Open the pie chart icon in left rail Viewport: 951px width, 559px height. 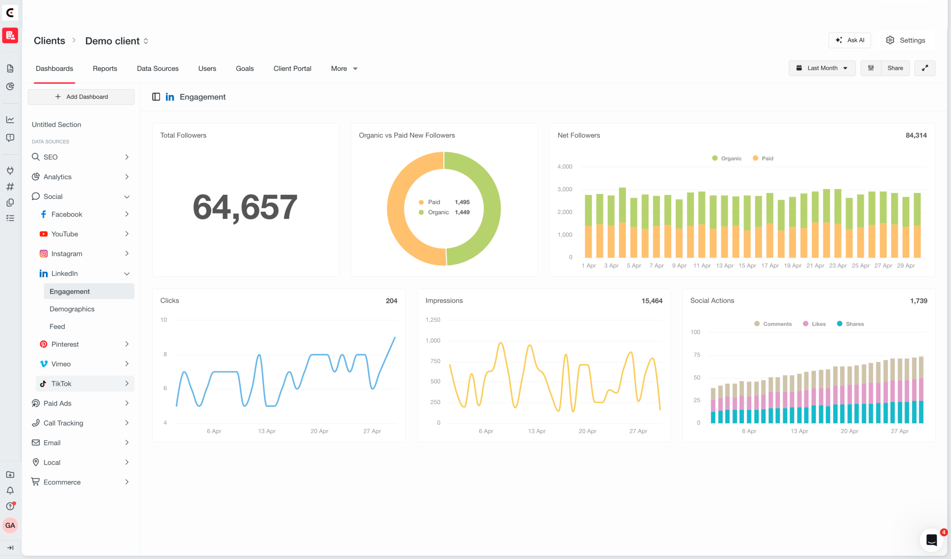tap(10, 86)
